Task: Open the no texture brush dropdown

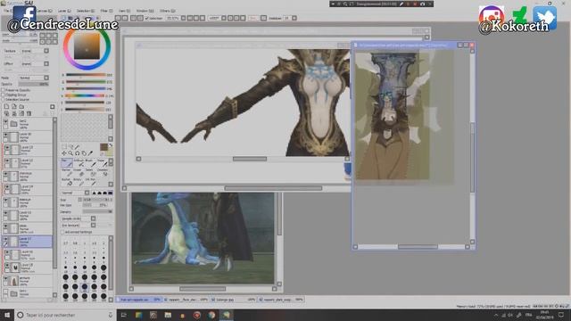Action: pyautogui.click(x=93, y=225)
